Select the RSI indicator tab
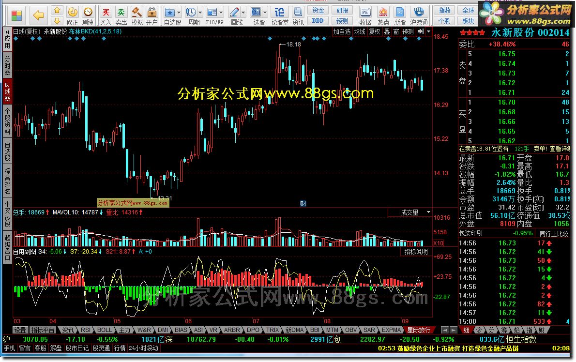The width and height of the screenshot is (576, 362). point(85,330)
